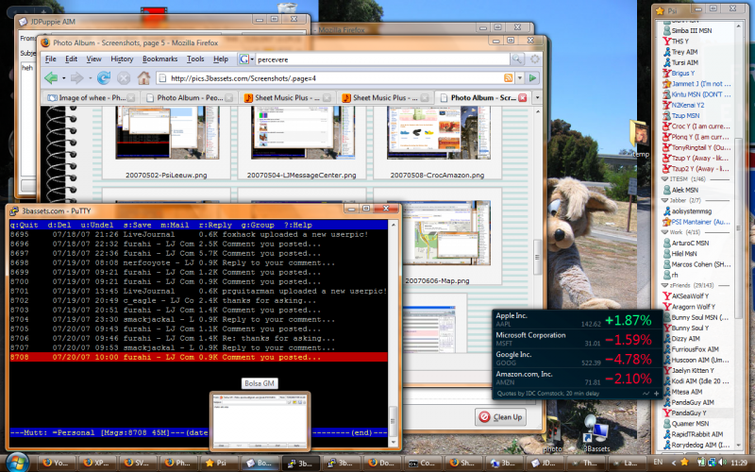Viewport: 755px width, 472px height.
Task: Click the green Go arrow beside address bar
Action: 532,77
